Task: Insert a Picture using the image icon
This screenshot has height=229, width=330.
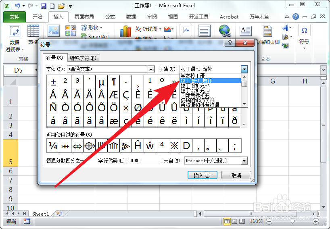Action: pyautogui.click(x=54, y=31)
